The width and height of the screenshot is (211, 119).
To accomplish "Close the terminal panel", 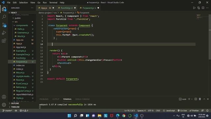I will tap(208, 99).
